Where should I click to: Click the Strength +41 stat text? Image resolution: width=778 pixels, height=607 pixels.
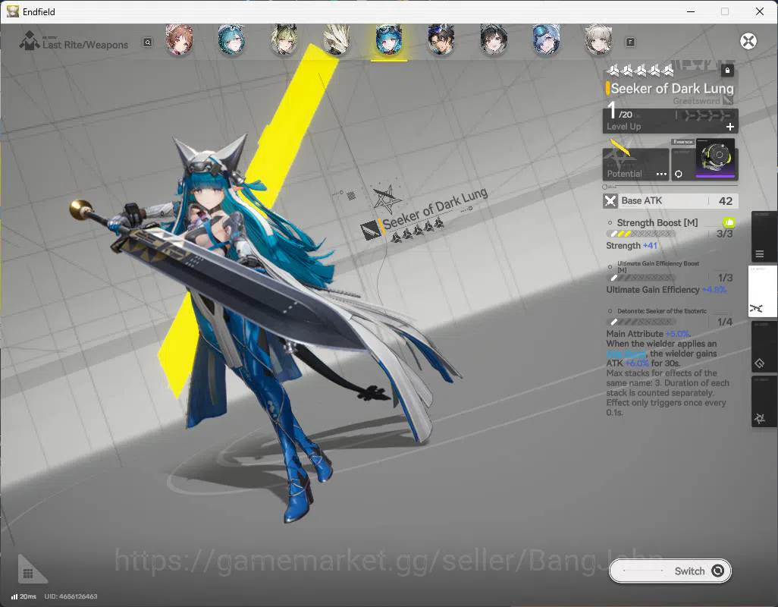pyautogui.click(x=631, y=246)
